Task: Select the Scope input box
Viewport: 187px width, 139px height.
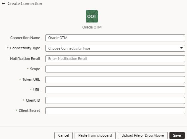Action: (115, 69)
